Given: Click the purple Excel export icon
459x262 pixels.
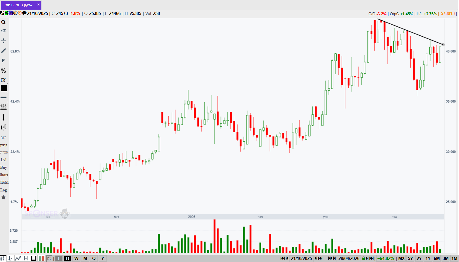Looking at the screenshot, I should point(11,13).
